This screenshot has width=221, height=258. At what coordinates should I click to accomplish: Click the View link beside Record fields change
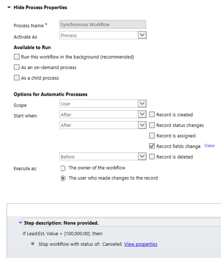coord(210,145)
